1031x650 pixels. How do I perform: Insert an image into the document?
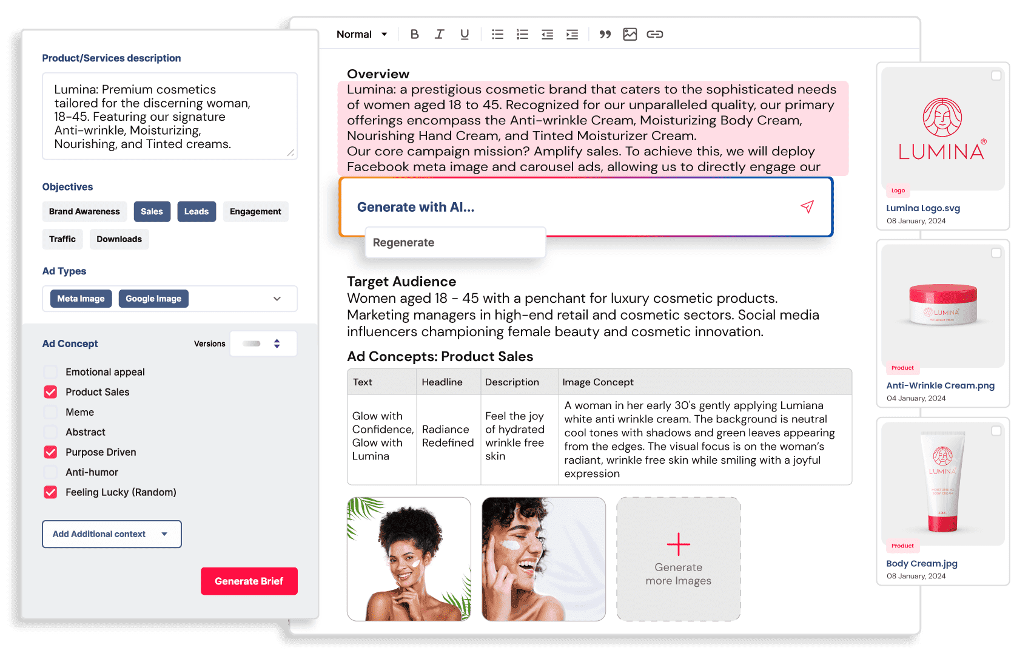[x=630, y=34]
